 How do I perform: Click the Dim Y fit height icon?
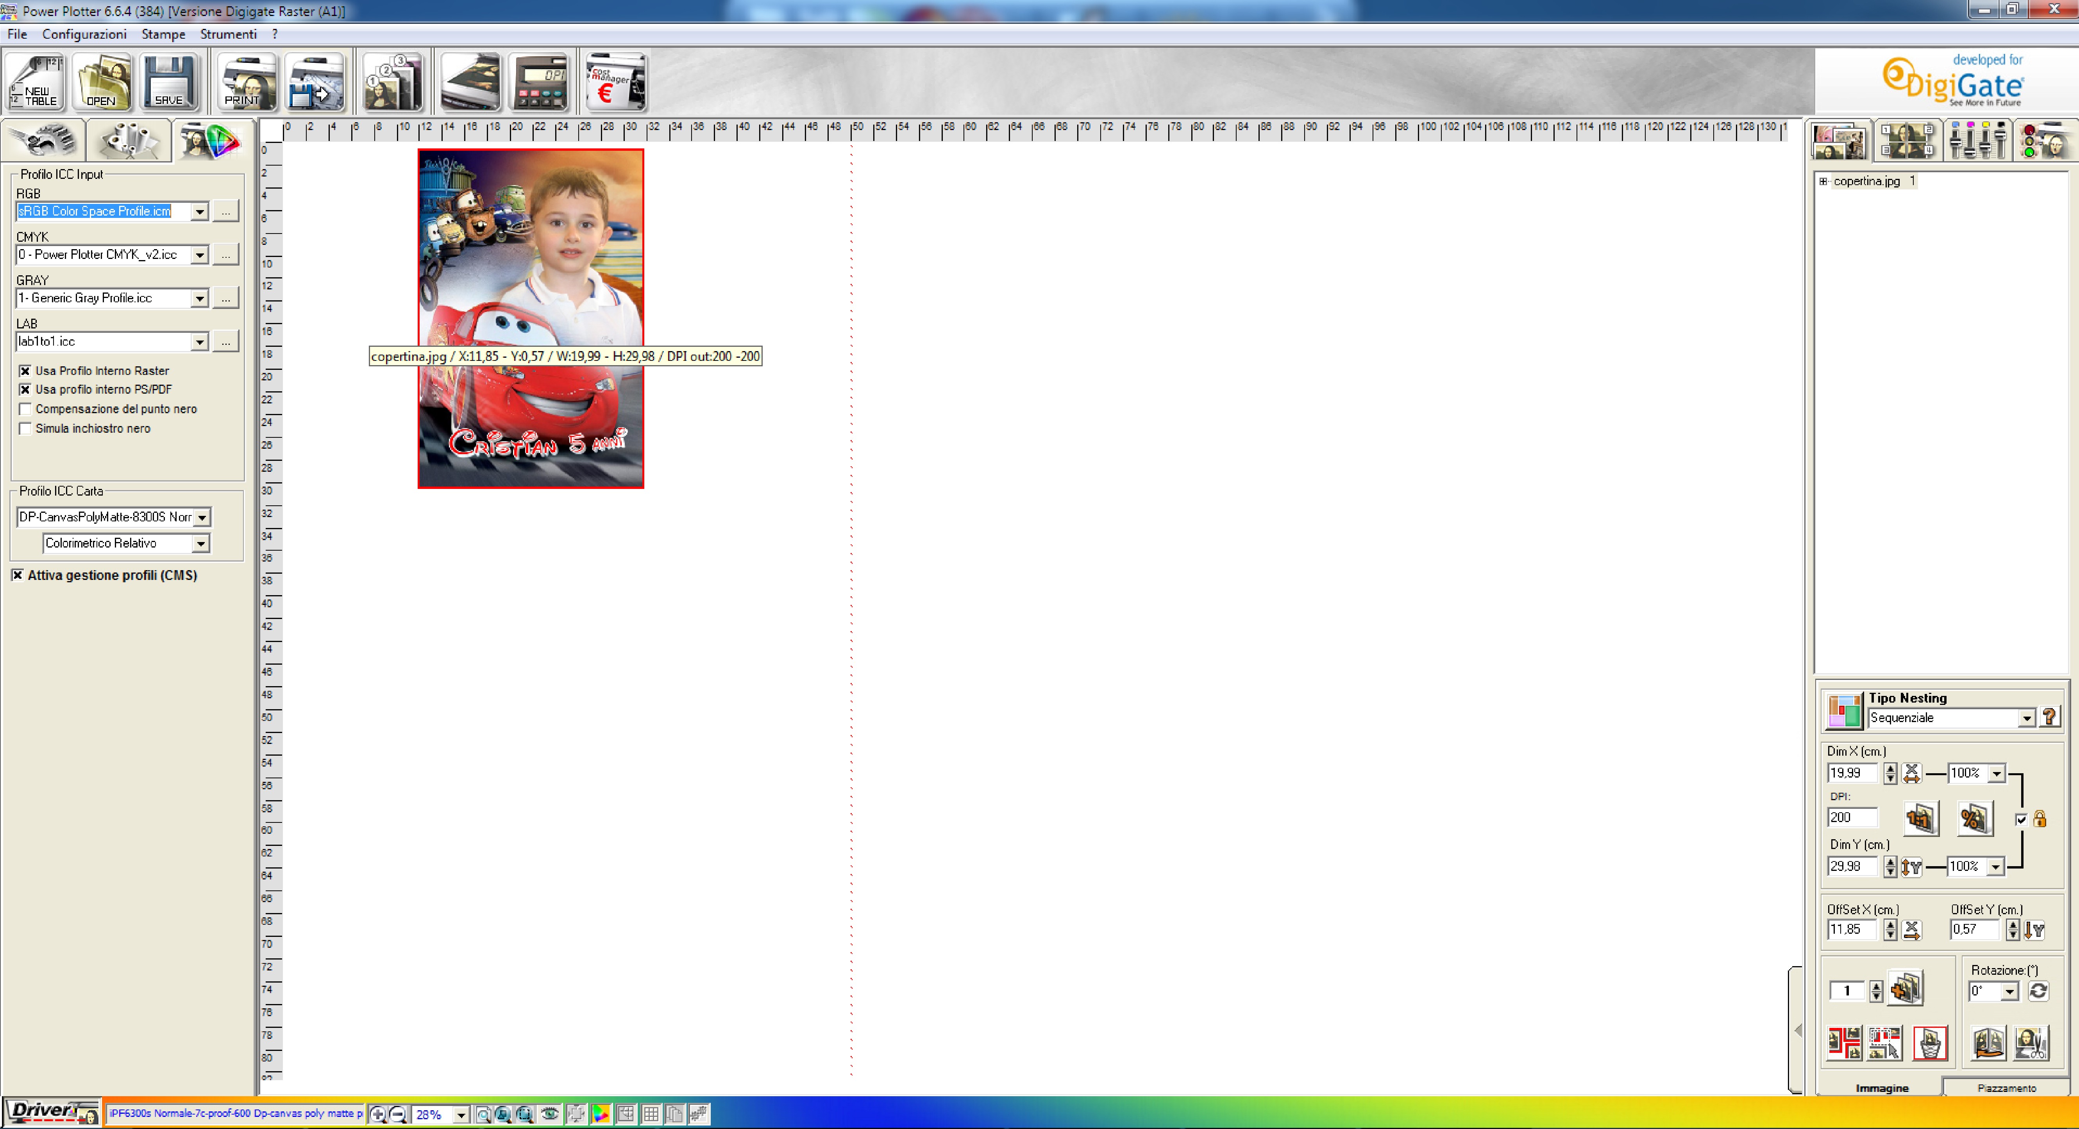(1911, 867)
